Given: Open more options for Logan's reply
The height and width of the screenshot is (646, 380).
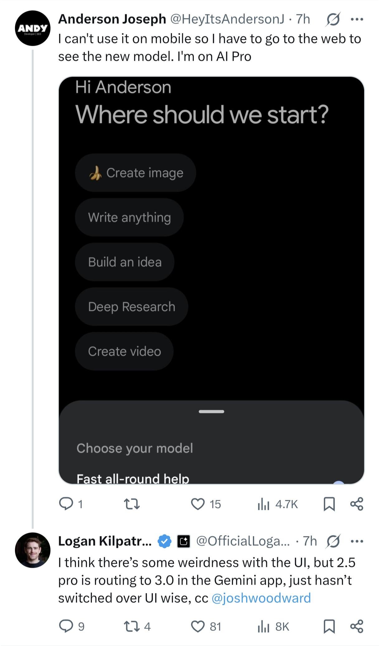Looking at the screenshot, I should tap(357, 541).
